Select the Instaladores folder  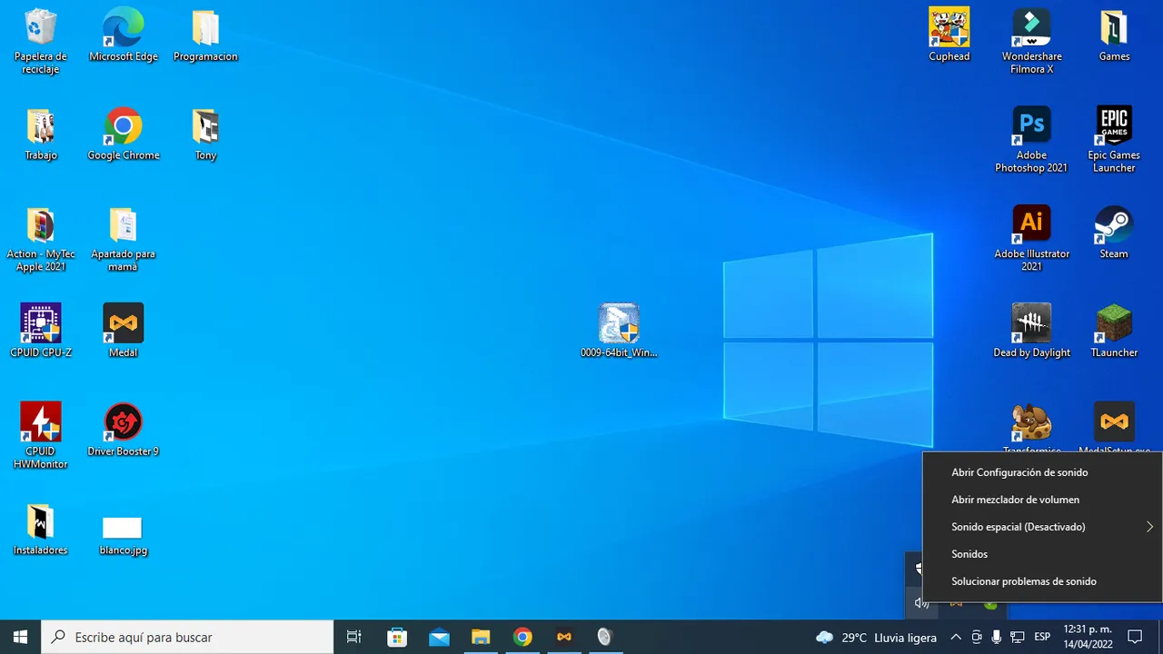[41, 530]
